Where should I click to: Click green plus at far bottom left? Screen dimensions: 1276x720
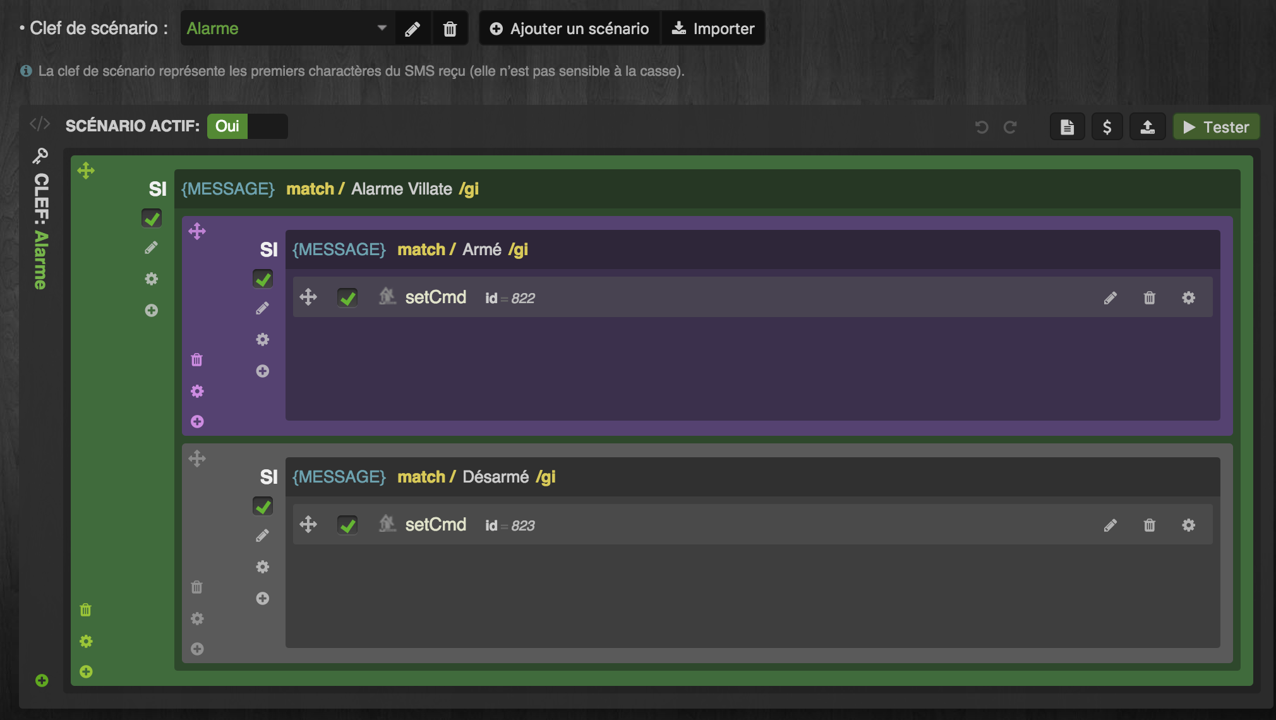pos(42,680)
